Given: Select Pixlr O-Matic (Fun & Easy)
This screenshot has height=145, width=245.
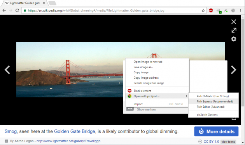Looking at the screenshot, I should (x=213, y=96).
